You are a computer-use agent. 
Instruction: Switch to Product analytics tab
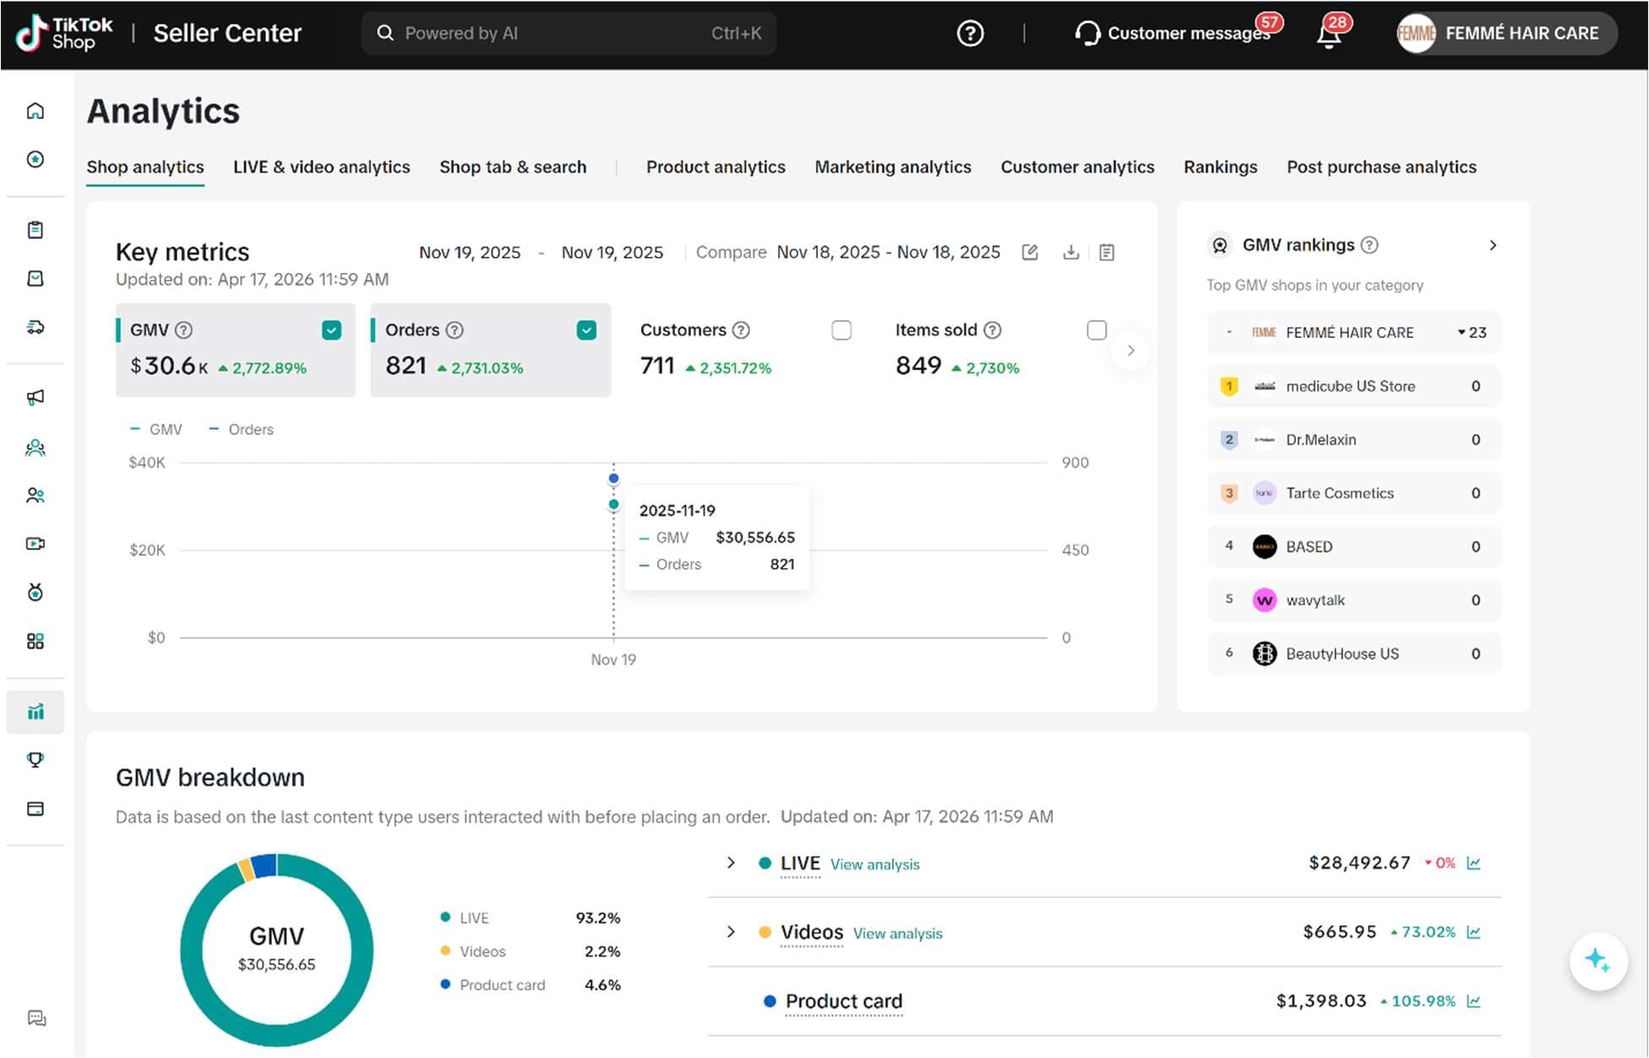pos(716,167)
